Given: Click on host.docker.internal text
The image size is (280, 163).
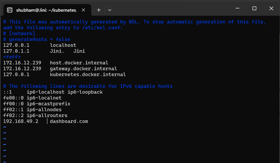Looking at the screenshot, I should 79,63.
